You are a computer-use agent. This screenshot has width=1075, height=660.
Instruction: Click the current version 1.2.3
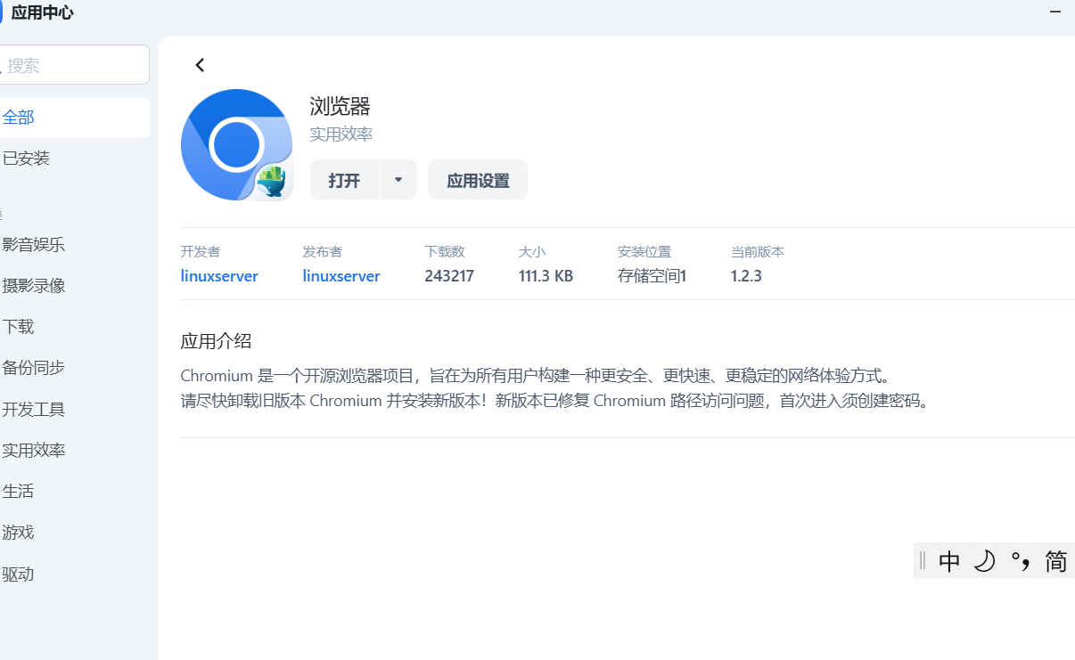(x=746, y=276)
